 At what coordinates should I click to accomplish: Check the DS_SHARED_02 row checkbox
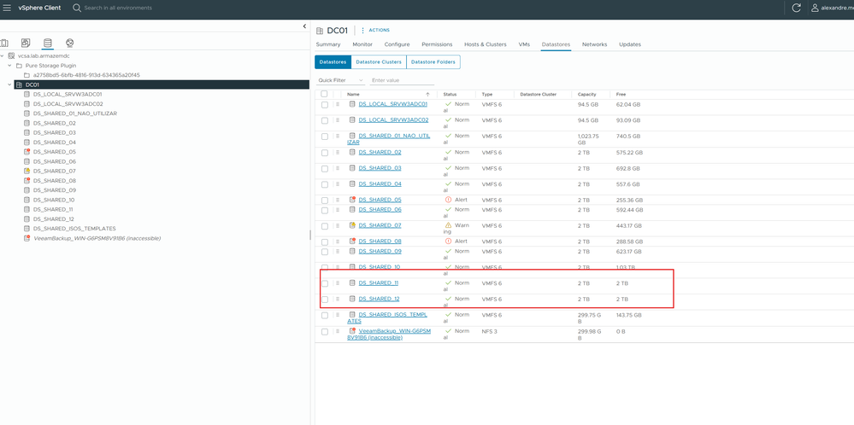click(325, 153)
